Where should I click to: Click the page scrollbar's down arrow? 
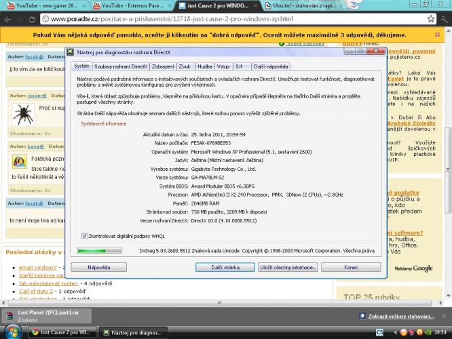(448, 296)
